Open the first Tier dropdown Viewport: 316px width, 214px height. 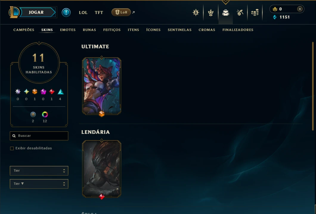point(39,171)
